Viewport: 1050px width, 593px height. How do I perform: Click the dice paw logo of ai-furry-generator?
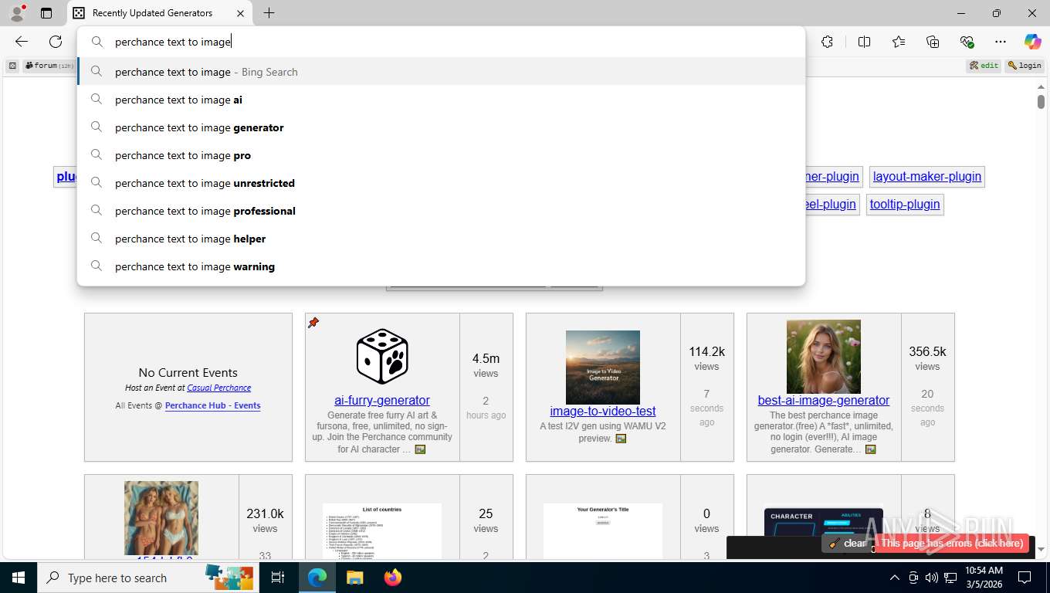(382, 357)
